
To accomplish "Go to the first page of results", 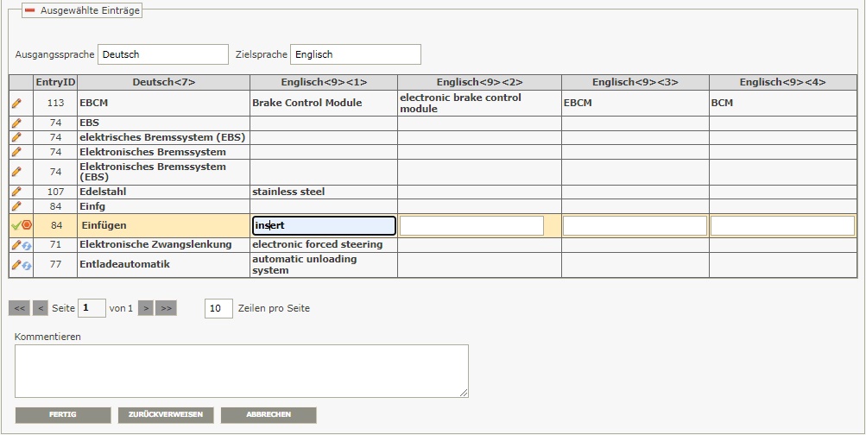I will tap(19, 308).
